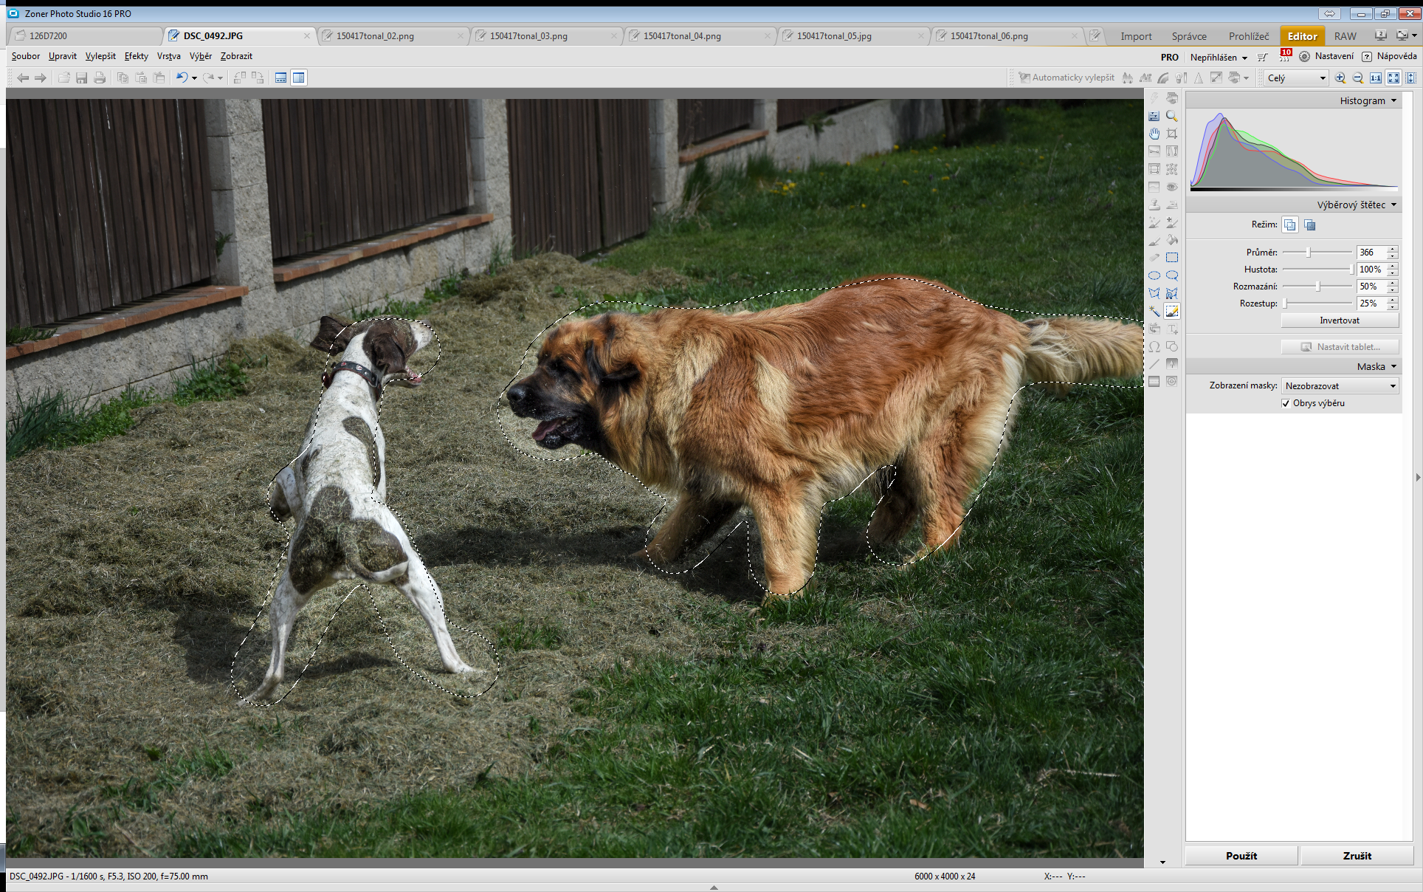
Task: Open the Efekty menu
Action: (x=136, y=56)
